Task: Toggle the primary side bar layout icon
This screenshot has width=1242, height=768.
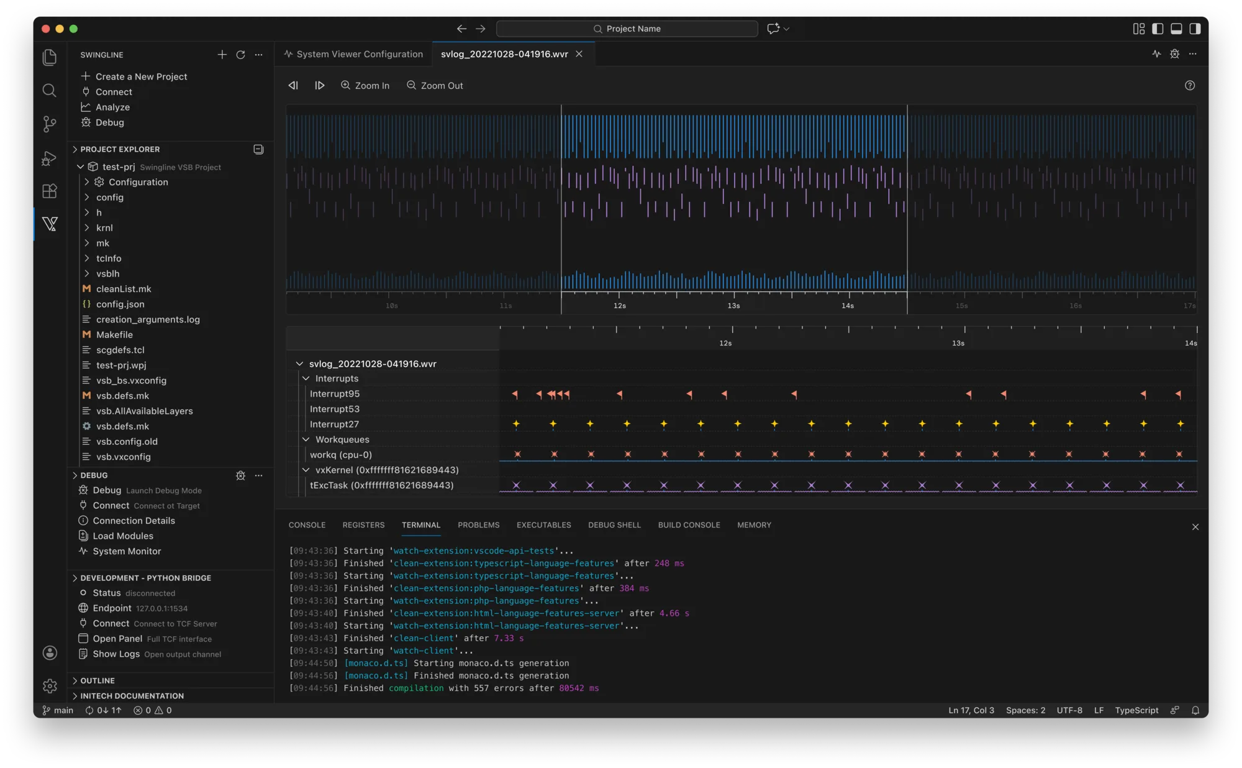Action: pos(1158,29)
